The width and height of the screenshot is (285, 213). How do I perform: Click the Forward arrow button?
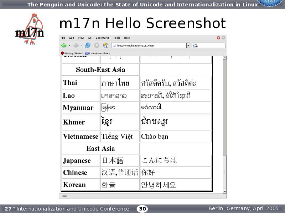(x=76, y=45)
